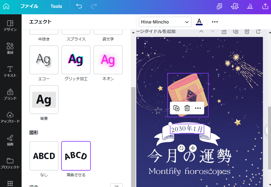Image resolution: width=271 pixels, height=187 pixels.
Task: Click the share upload icon
Action: click(x=265, y=6)
